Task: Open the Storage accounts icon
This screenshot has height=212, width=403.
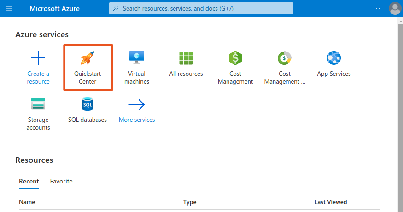Action: point(38,104)
